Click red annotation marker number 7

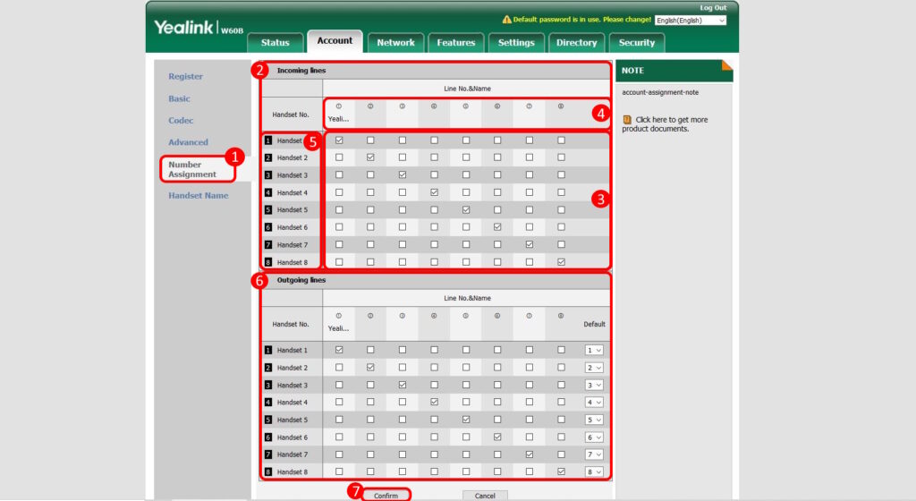pos(356,492)
